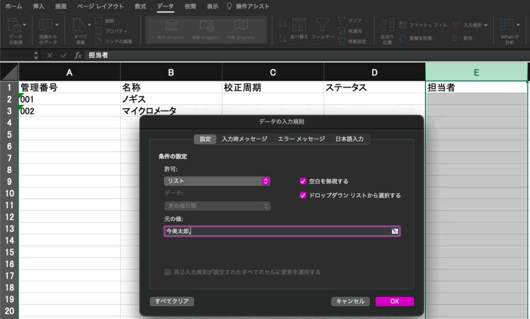Click the Refresh All (すべて更新) icon

tap(79, 26)
